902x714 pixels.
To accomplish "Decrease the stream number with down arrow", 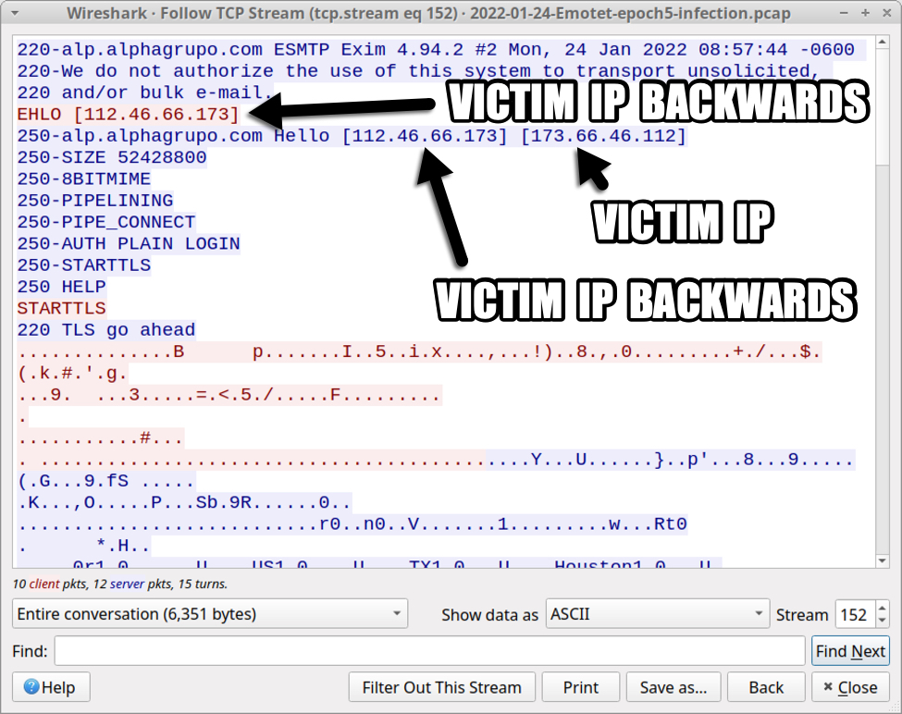I will coord(883,621).
